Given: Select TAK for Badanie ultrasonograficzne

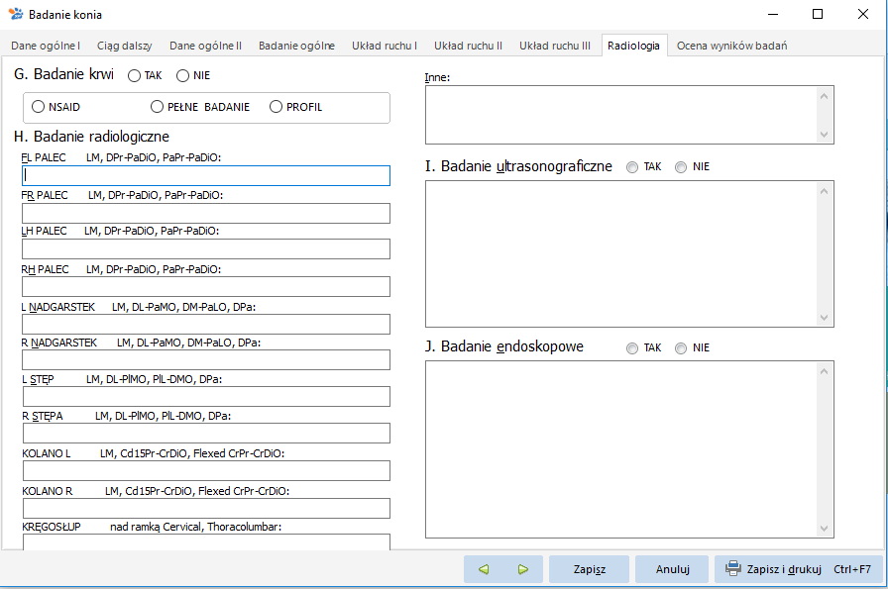Looking at the screenshot, I should pos(632,167).
